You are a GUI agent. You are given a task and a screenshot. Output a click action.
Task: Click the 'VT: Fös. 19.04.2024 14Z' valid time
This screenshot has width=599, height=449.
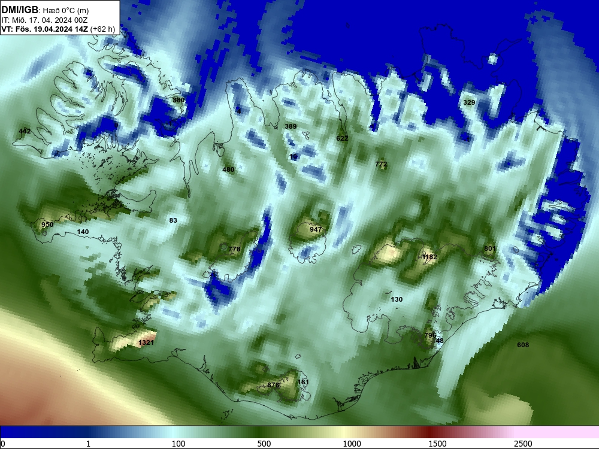[x=45, y=29]
